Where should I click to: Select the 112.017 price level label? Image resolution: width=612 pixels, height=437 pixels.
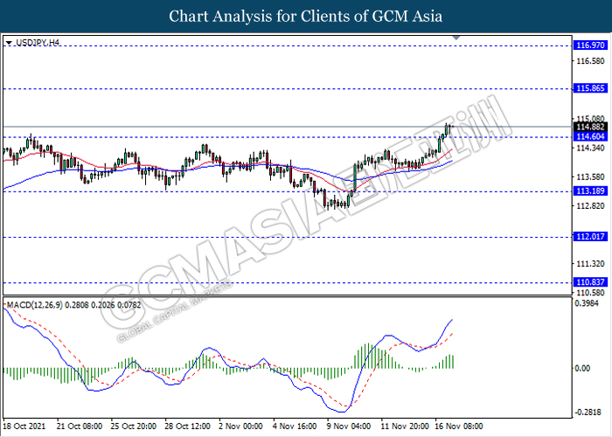click(x=590, y=237)
